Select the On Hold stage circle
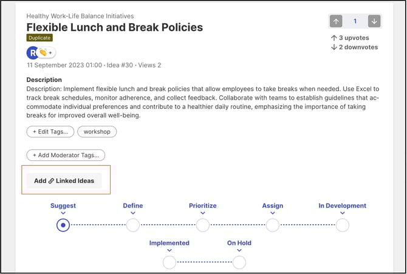The image size is (407, 274). 239,262
